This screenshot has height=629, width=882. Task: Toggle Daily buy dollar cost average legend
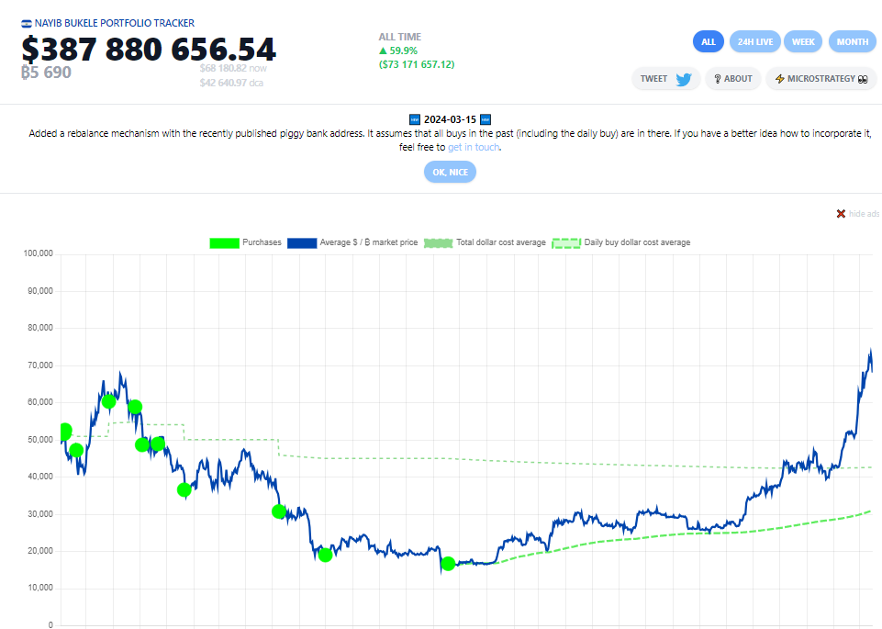[x=621, y=242]
